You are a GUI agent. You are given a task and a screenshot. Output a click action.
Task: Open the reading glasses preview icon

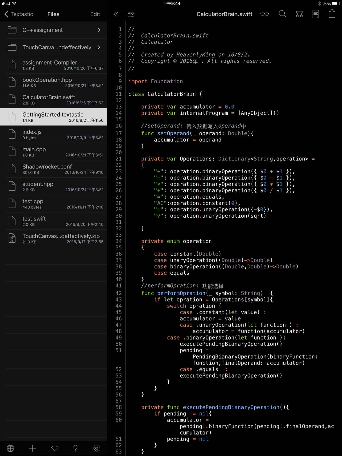(x=265, y=14)
